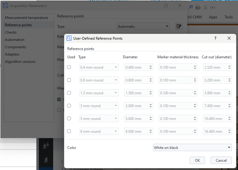238x170 pixels.
Task: Maximize the Acquisition Parameters window
Action: coord(166,5)
